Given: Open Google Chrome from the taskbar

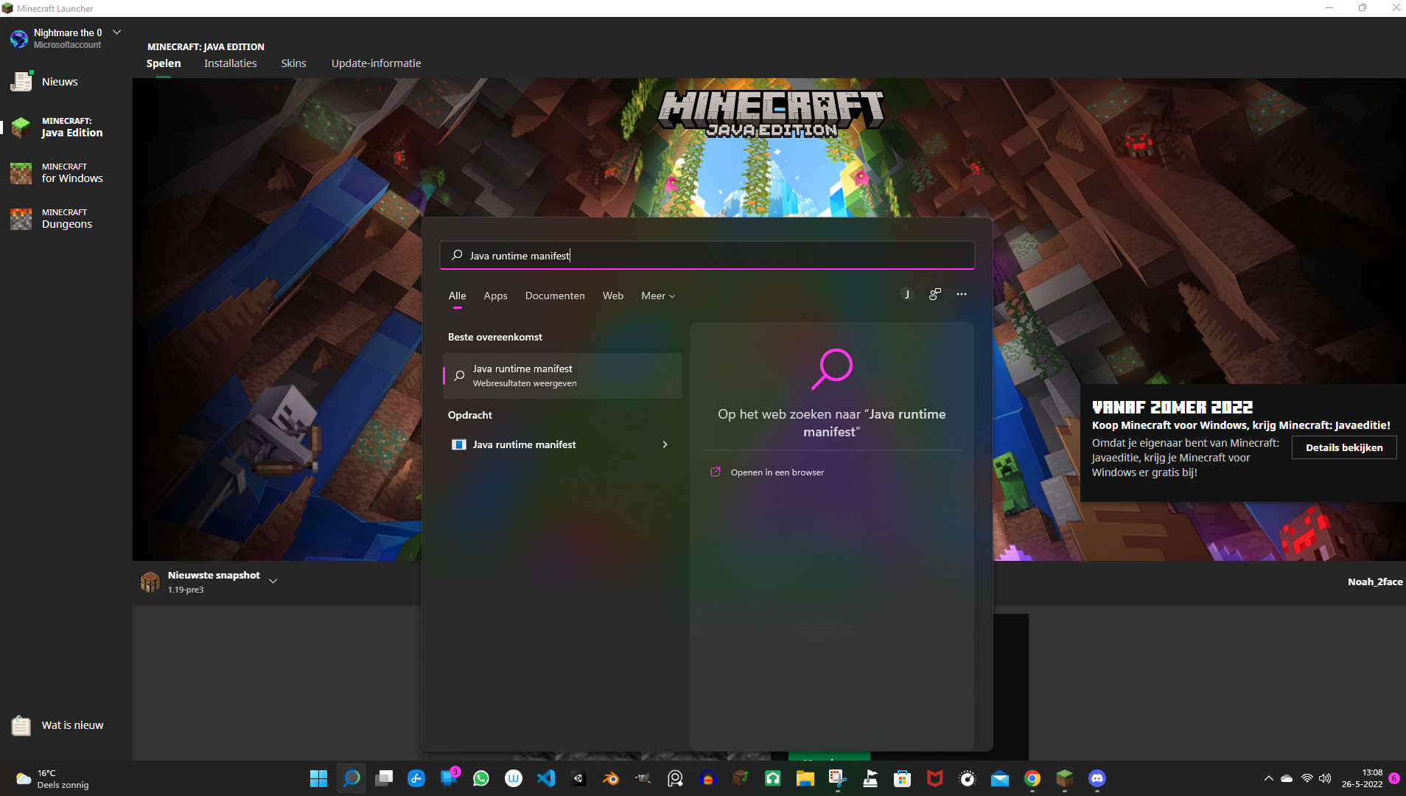Looking at the screenshot, I should [1032, 778].
